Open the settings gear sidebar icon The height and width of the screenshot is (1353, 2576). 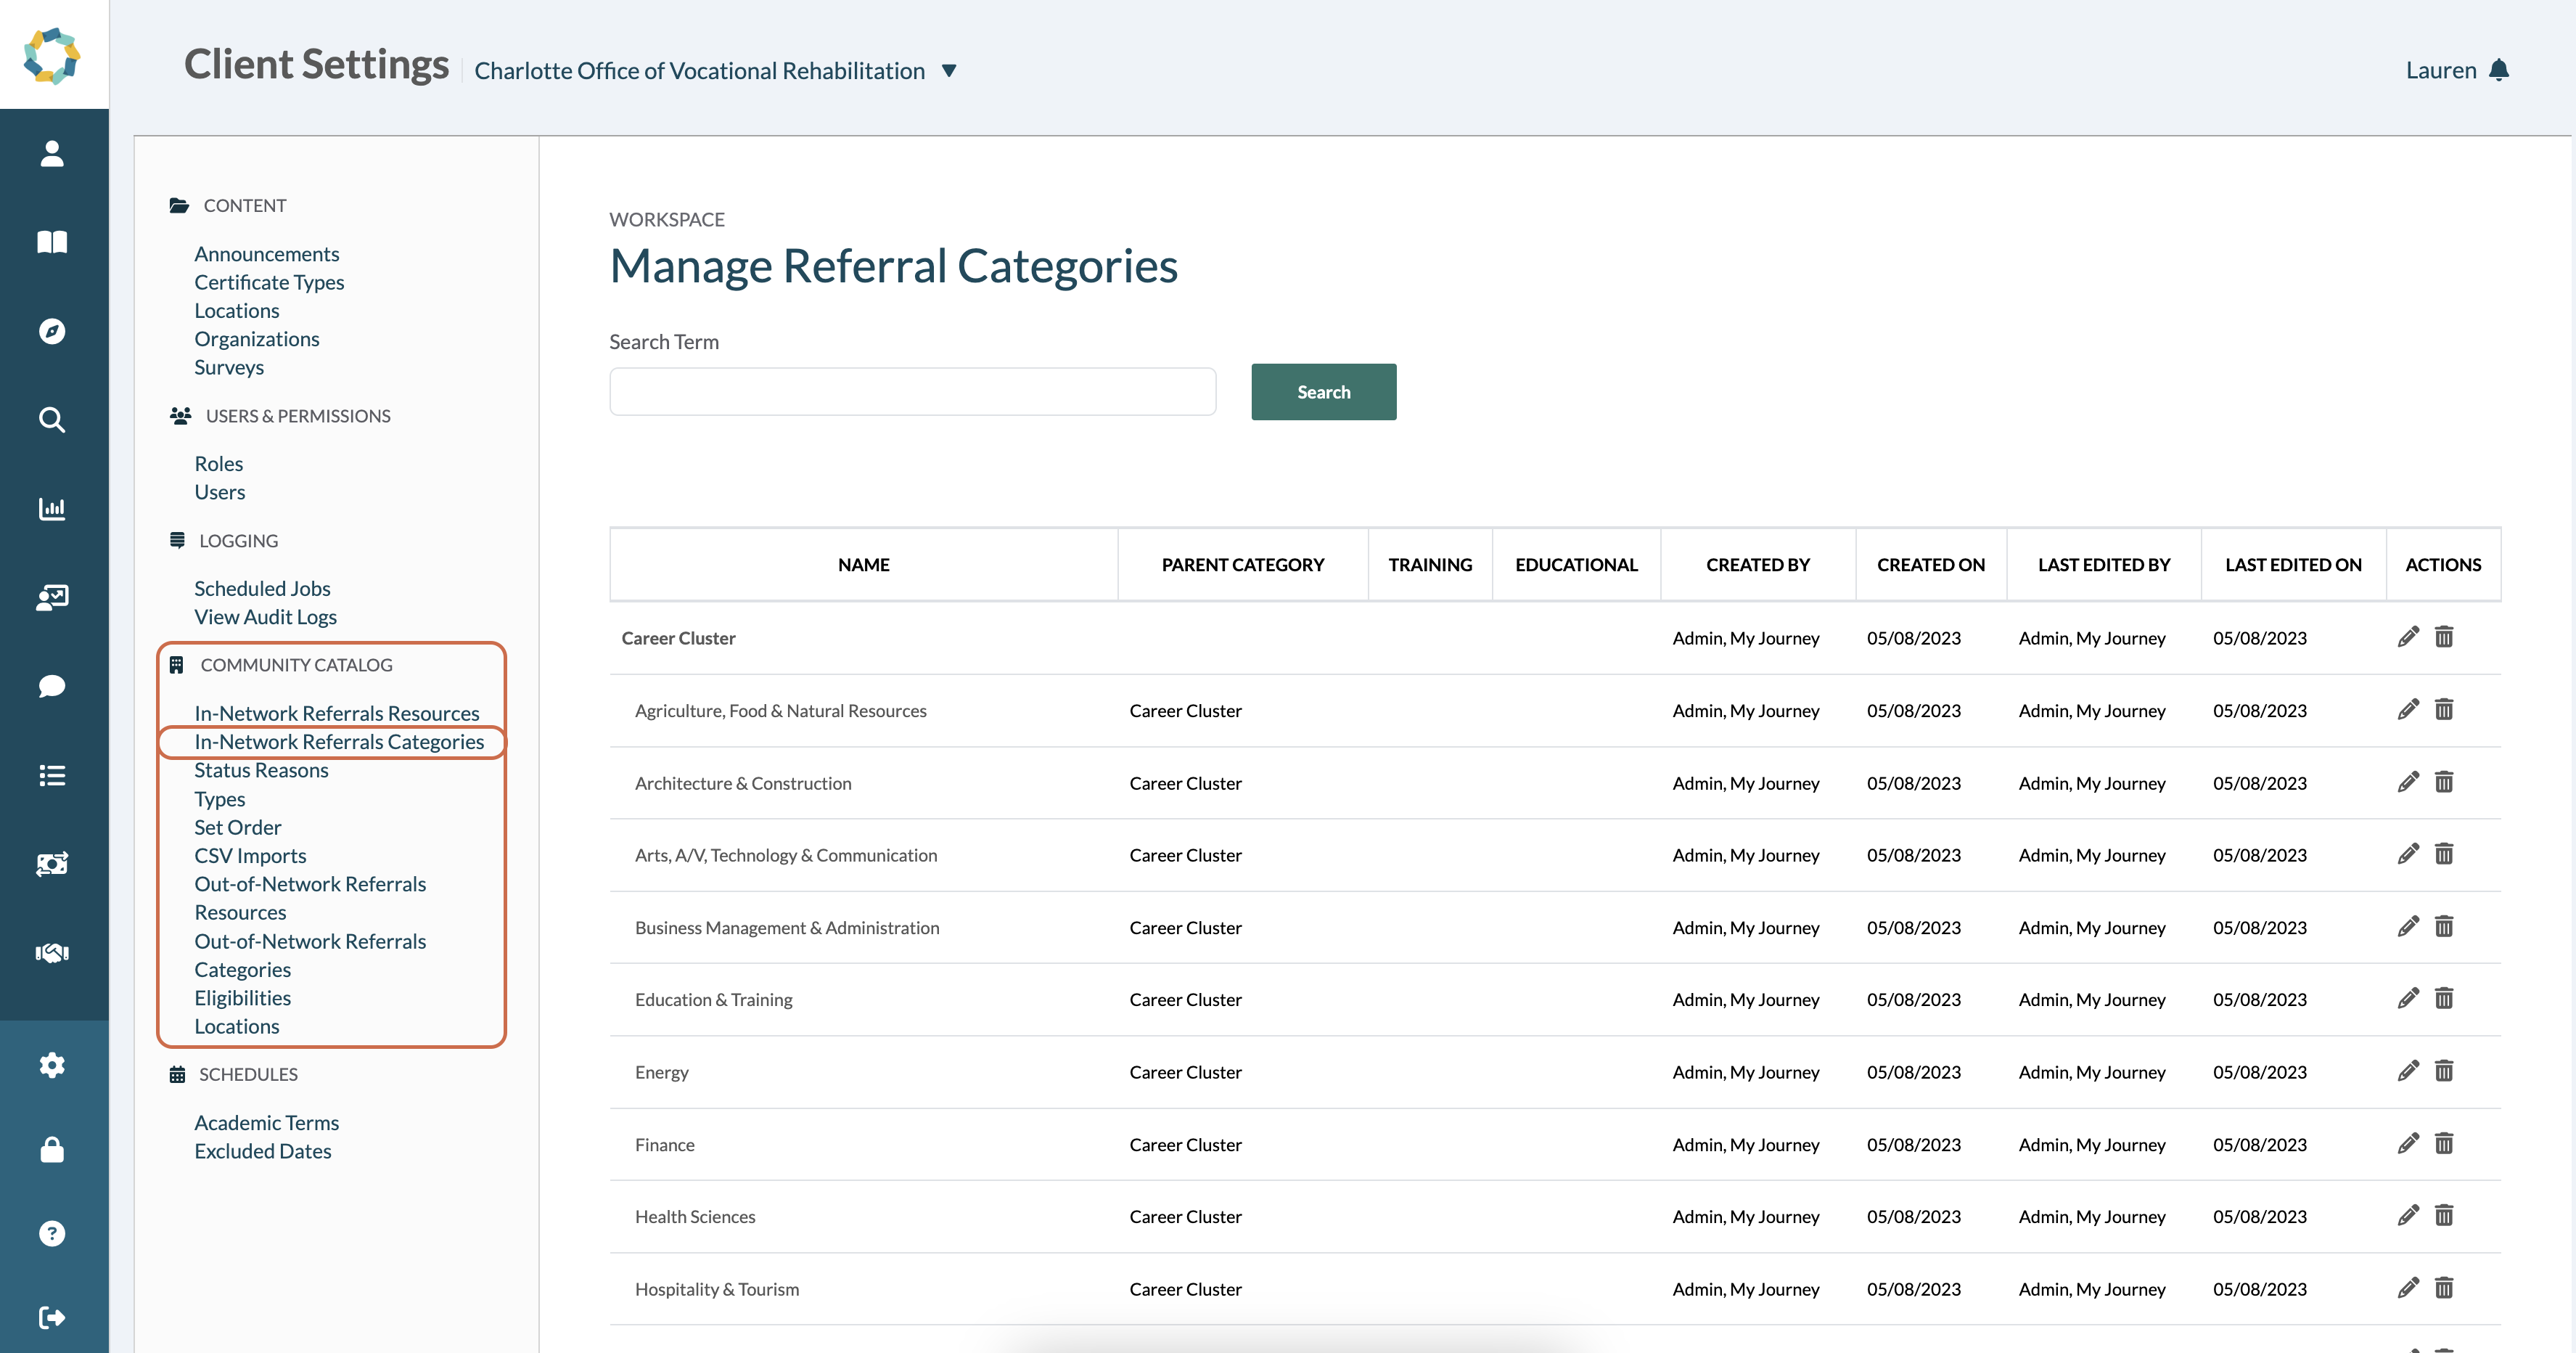52,1065
